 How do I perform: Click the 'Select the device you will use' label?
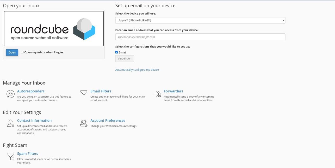tap(135, 13)
